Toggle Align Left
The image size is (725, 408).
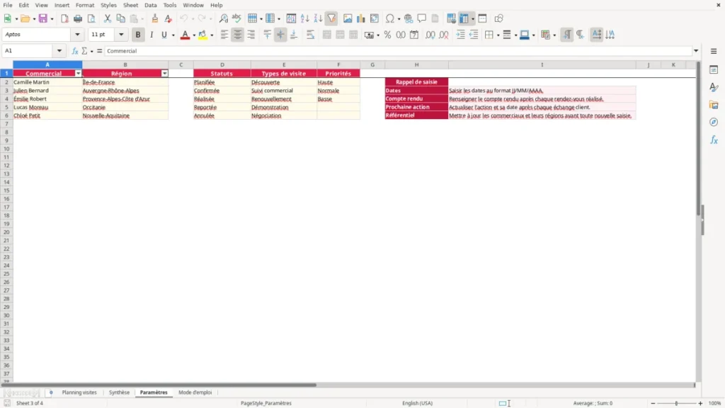[x=224, y=35]
